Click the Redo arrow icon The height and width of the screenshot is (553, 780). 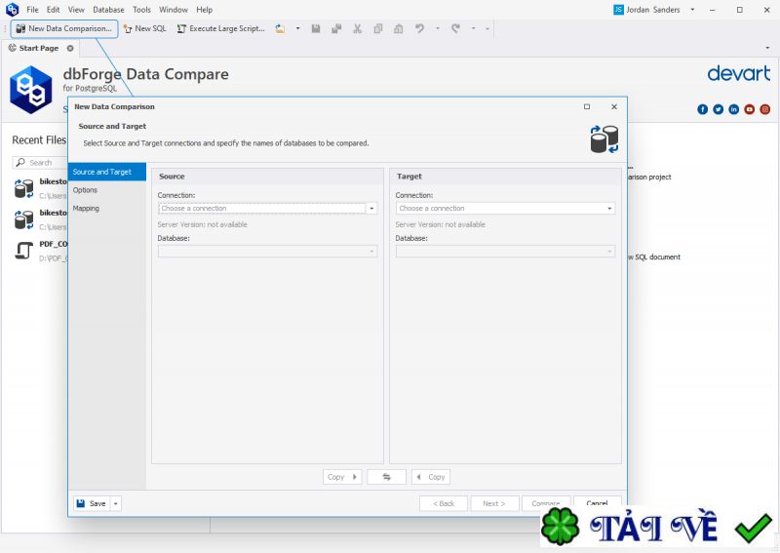(x=455, y=29)
